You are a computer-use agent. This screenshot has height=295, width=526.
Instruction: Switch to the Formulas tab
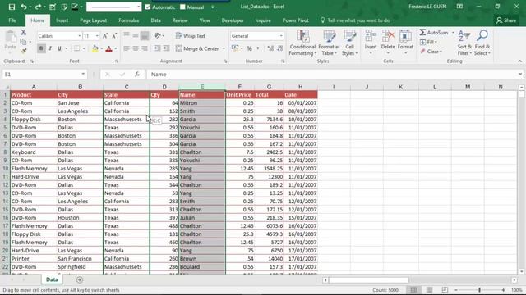click(128, 20)
